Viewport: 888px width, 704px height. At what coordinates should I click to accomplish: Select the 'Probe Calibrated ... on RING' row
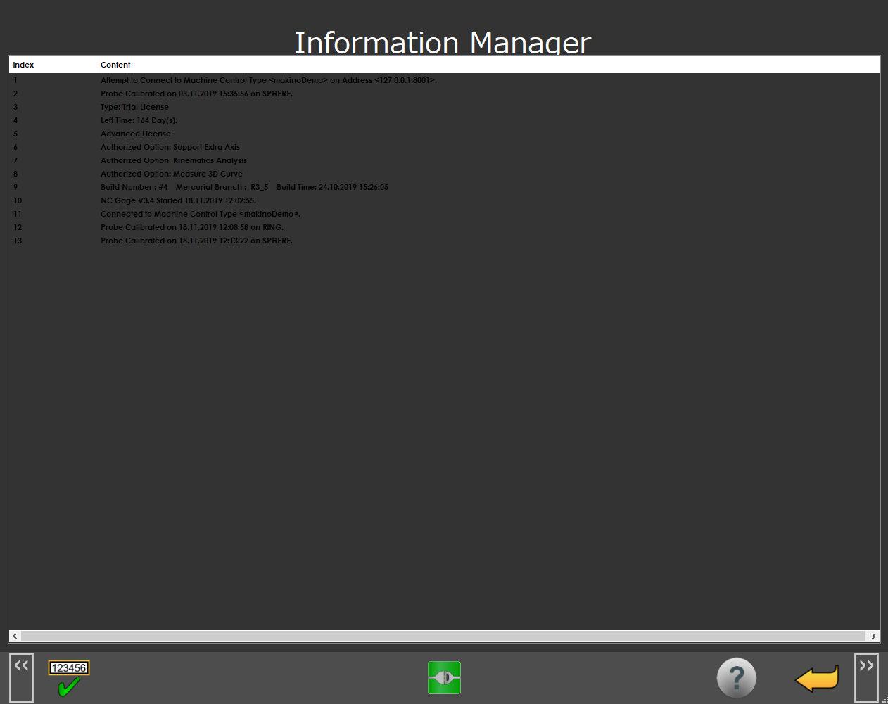(x=191, y=227)
